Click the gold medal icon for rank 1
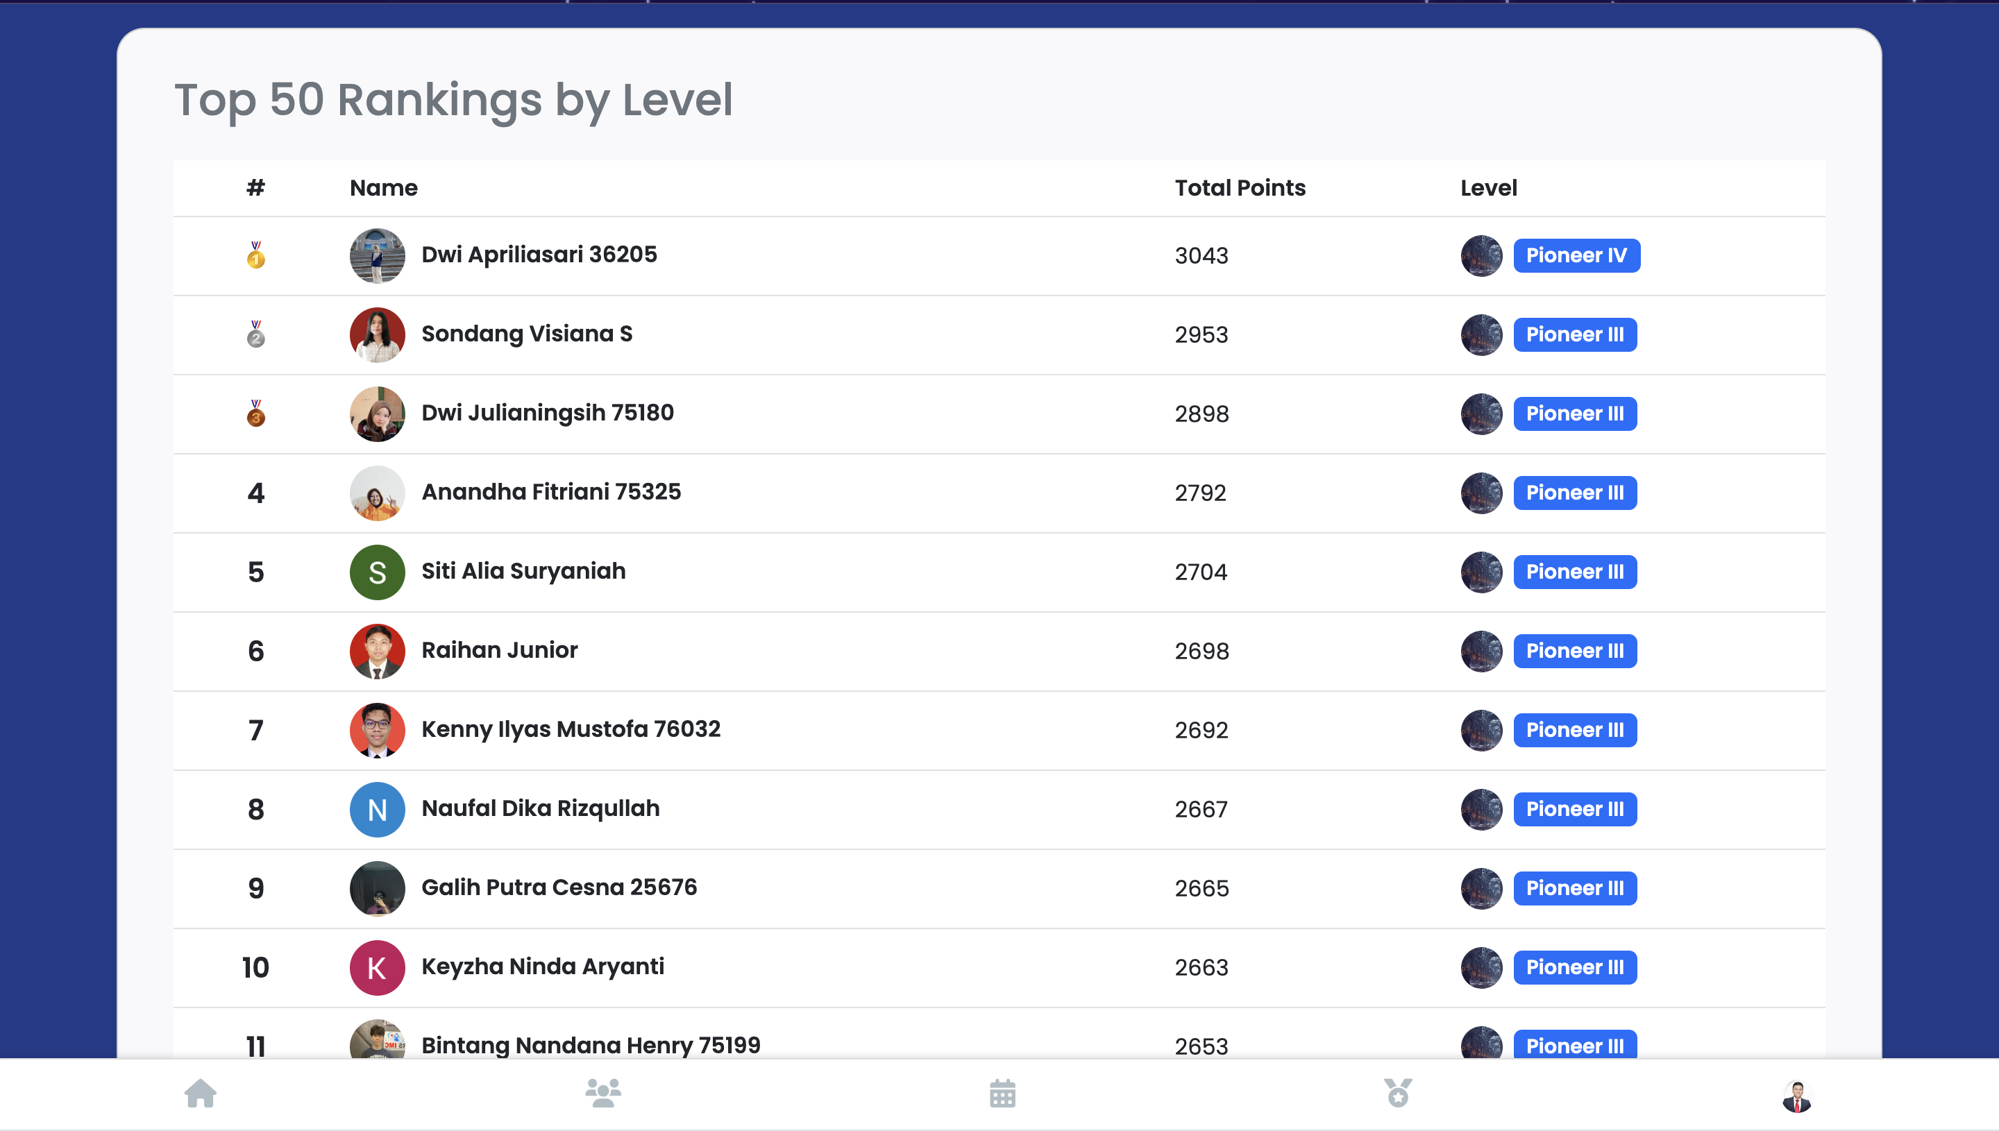1999x1131 pixels. point(255,255)
